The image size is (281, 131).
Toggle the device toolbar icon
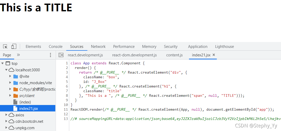tap(14, 47)
